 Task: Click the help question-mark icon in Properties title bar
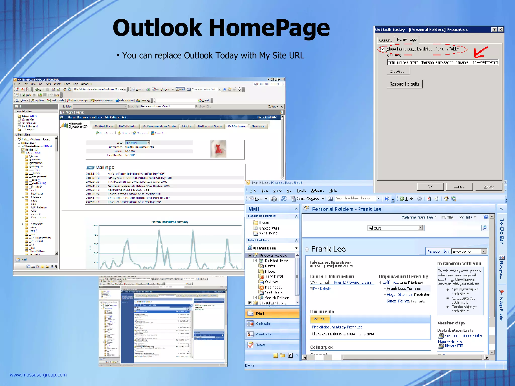(x=494, y=30)
